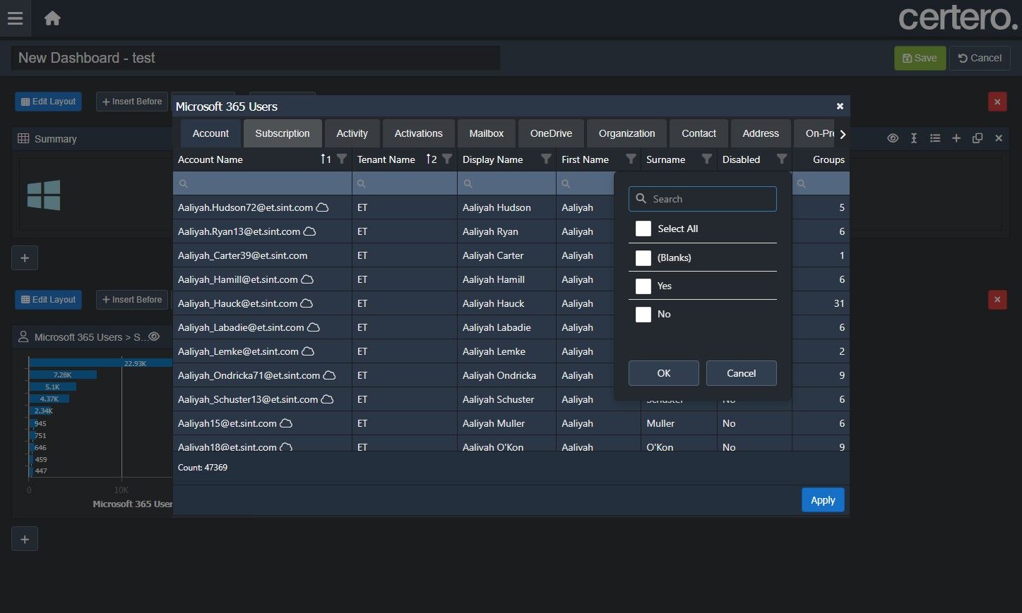Confirm filter selection with OK button

point(663,373)
